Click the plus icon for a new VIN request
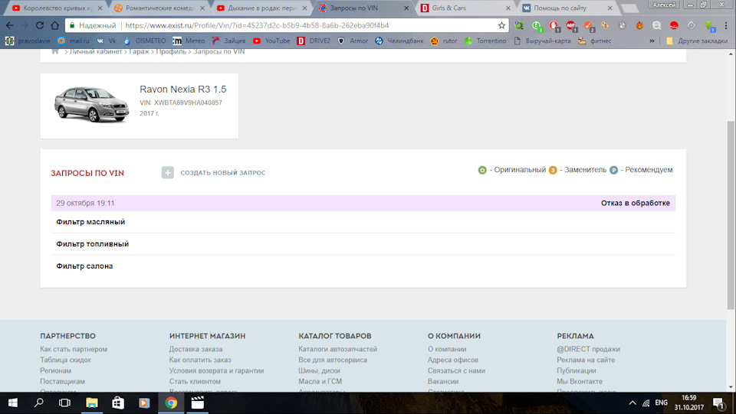The width and height of the screenshot is (736, 414). click(x=168, y=172)
